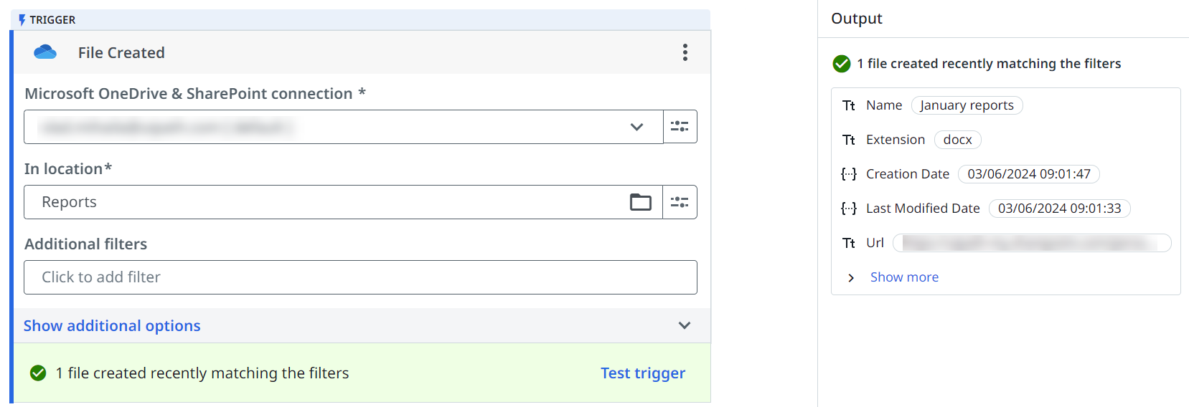Select the Last Modified Date value chip
This screenshot has width=1189, height=407.
pos(1059,209)
